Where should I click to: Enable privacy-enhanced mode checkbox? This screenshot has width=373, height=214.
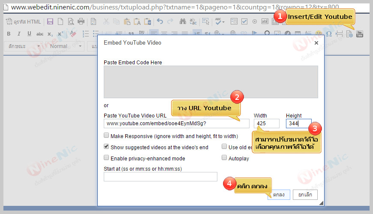(106, 157)
